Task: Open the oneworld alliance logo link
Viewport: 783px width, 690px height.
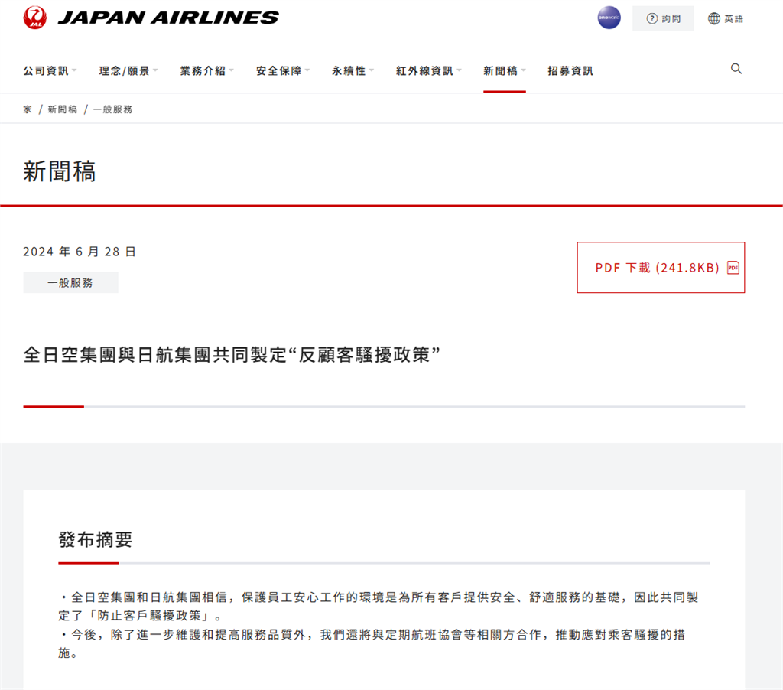Action: point(609,18)
